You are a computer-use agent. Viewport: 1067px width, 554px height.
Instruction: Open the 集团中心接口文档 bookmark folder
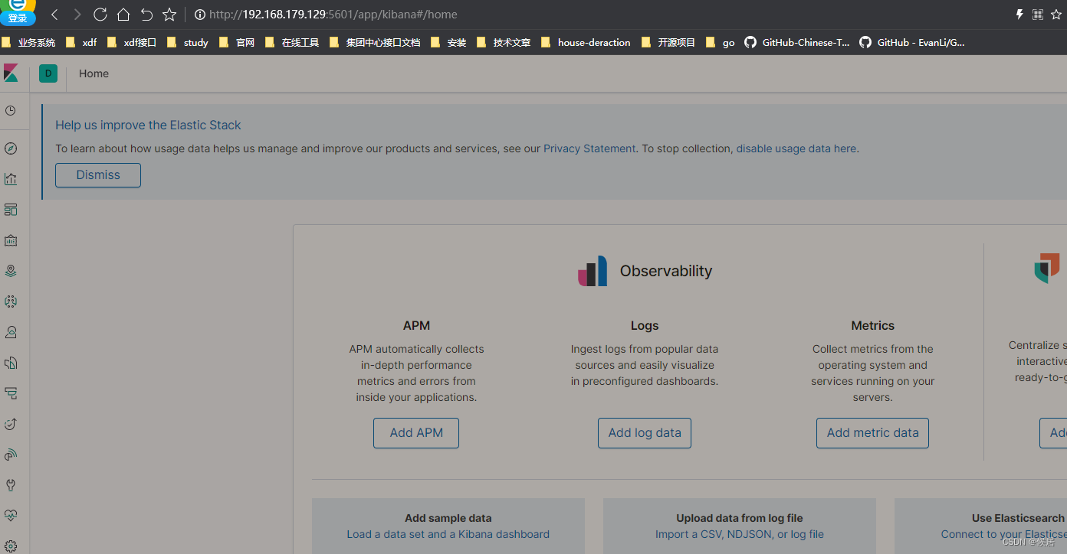(x=375, y=43)
